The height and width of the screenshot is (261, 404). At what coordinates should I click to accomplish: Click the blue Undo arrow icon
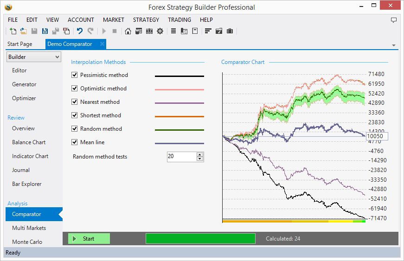pyautogui.click(x=80, y=31)
